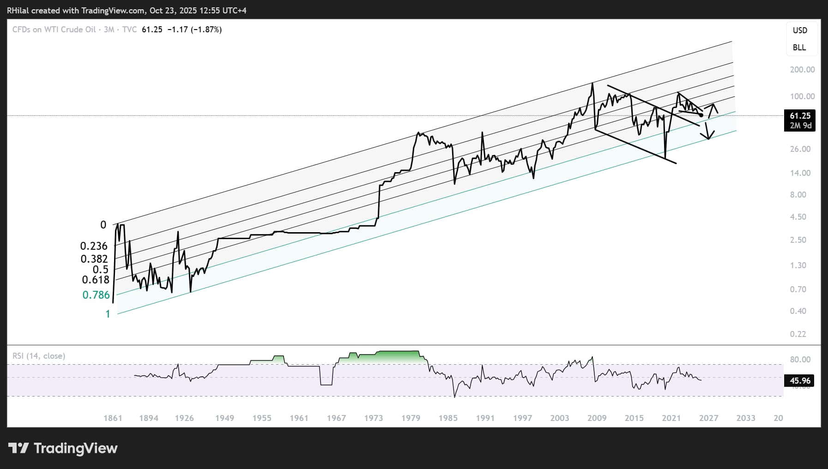The height and width of the screenshot is (469, 828).
Task: Click the RHilal created with TradingView.com caption
Action: tap(127, 11)
